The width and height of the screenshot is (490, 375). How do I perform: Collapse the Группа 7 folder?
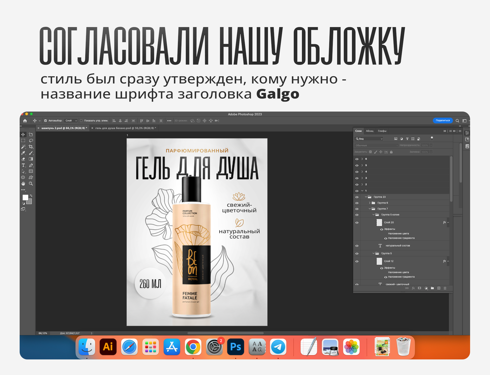click(370, 209)
